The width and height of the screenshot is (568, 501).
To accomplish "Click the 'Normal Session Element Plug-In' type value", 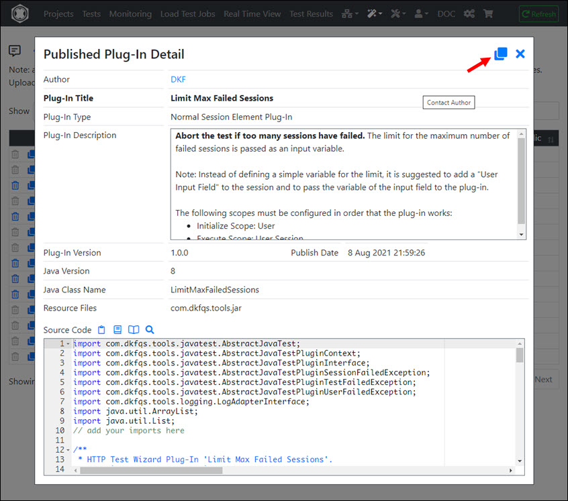I will pos(231,117).
